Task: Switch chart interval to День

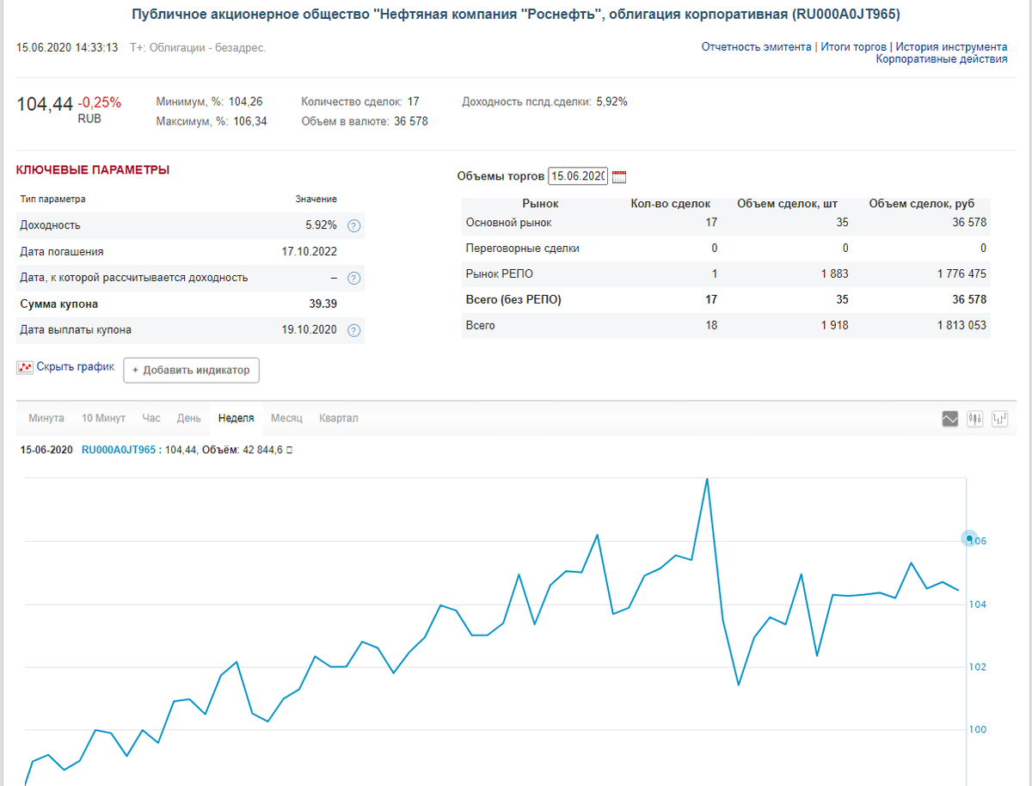Action: click(x=189, y=418)
